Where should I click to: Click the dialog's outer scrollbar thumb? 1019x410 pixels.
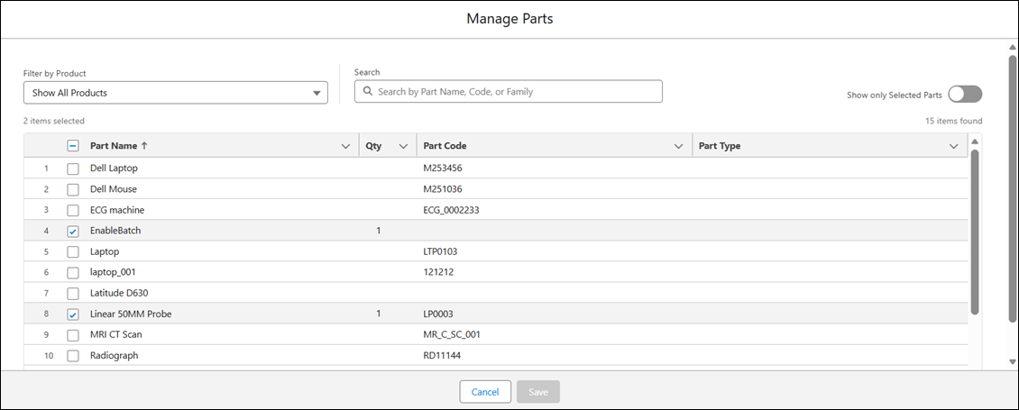point(1012,188)
